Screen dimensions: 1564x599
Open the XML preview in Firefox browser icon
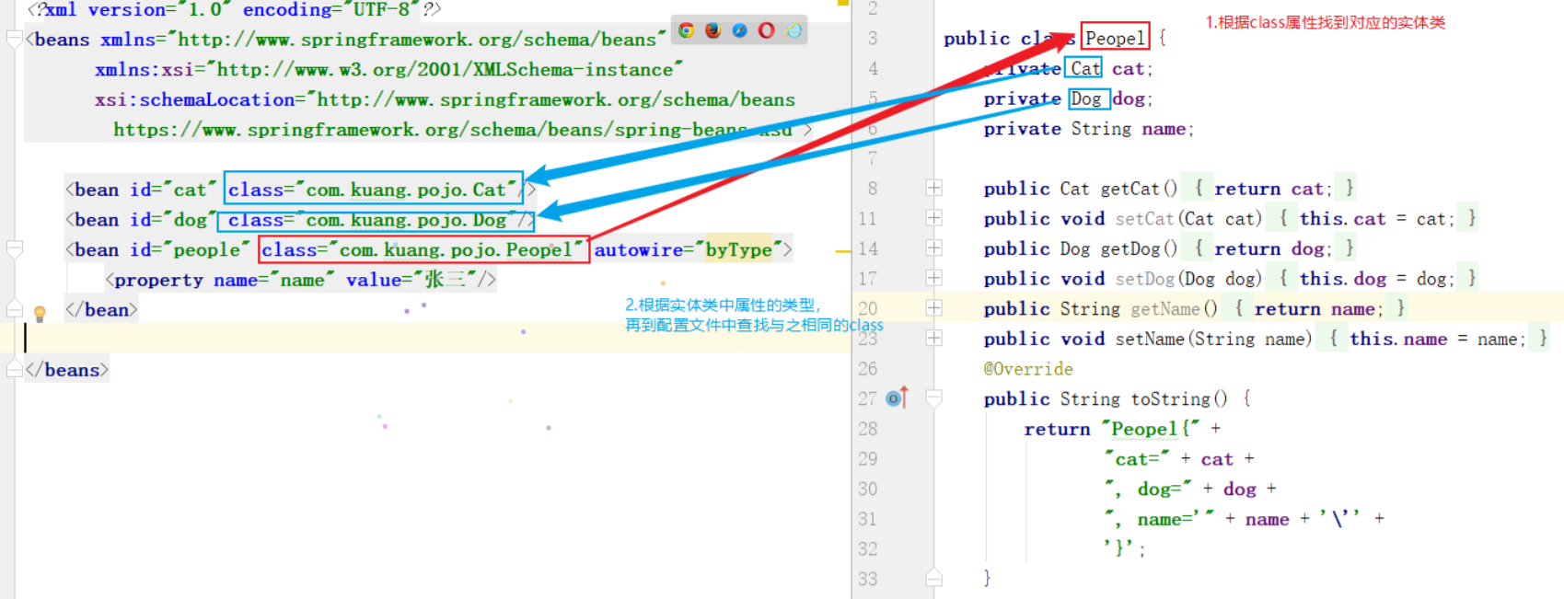coord(712,30)
